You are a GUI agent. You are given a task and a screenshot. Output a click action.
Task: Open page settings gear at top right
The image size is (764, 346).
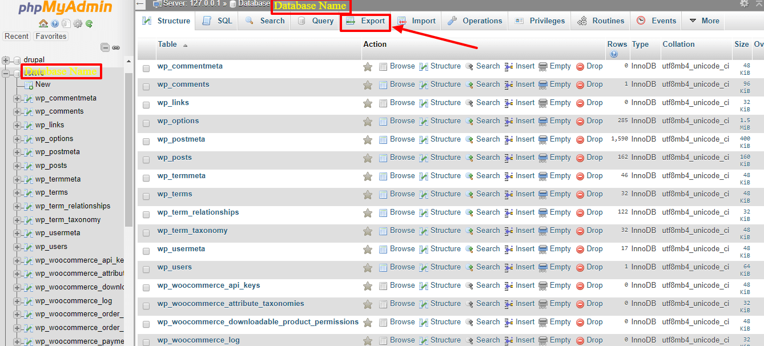pos(744,3)
